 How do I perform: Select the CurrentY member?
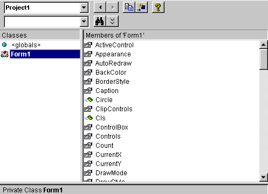click(108, 164)
